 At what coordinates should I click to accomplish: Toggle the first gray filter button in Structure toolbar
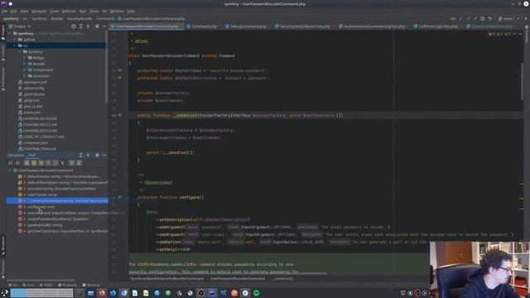(x=26, y=163)
